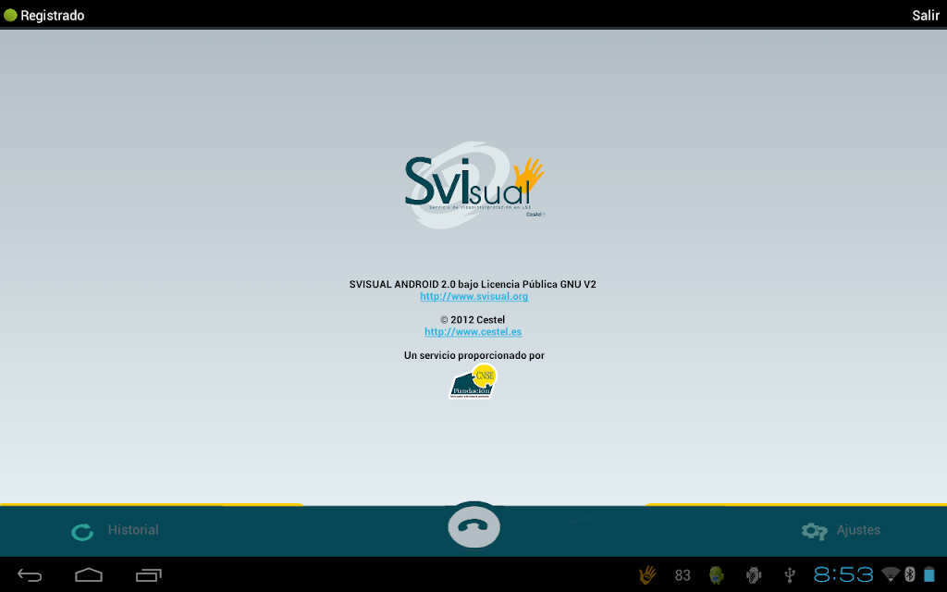Click the Wi-Fi signal icon
The image size is (947, 592).
coord(891,574)
